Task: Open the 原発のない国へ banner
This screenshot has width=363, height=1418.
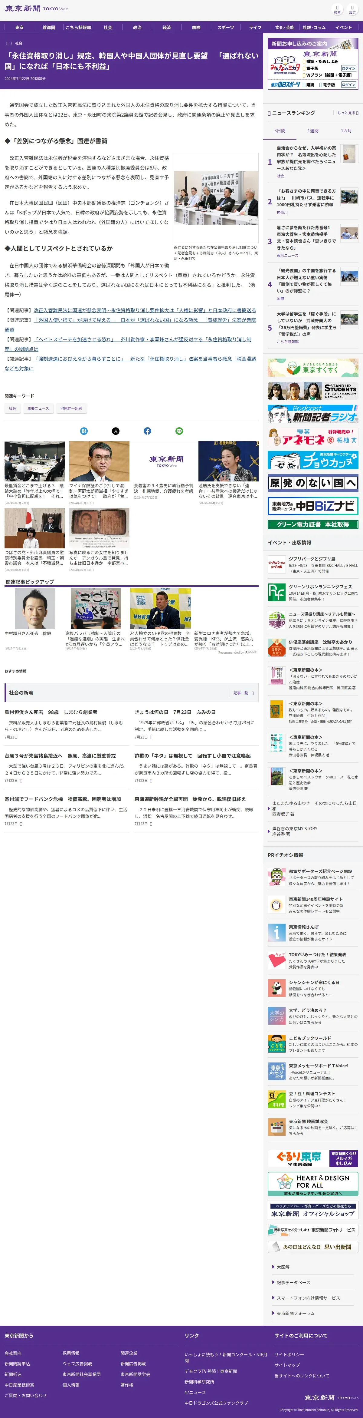Action: pos(313,483)
